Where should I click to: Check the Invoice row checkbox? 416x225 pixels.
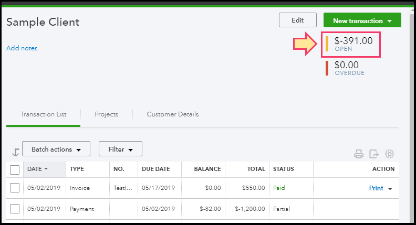[15, 188]
